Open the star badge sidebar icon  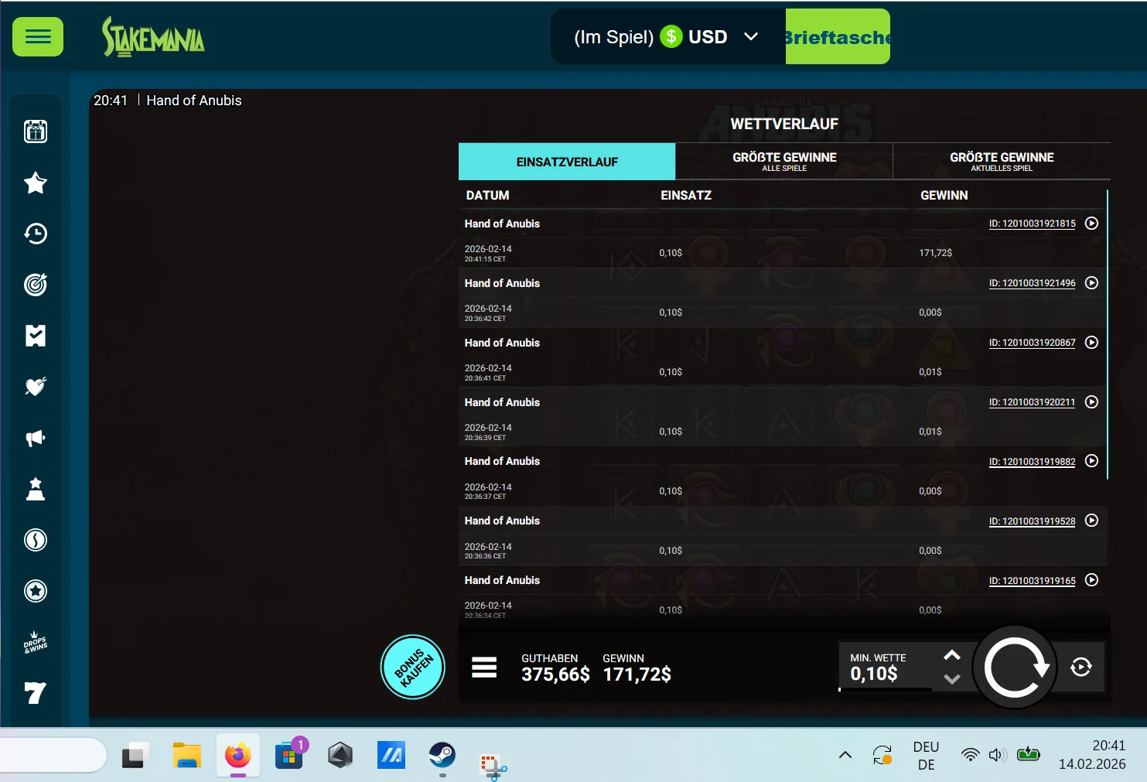(x=36, y=591)
